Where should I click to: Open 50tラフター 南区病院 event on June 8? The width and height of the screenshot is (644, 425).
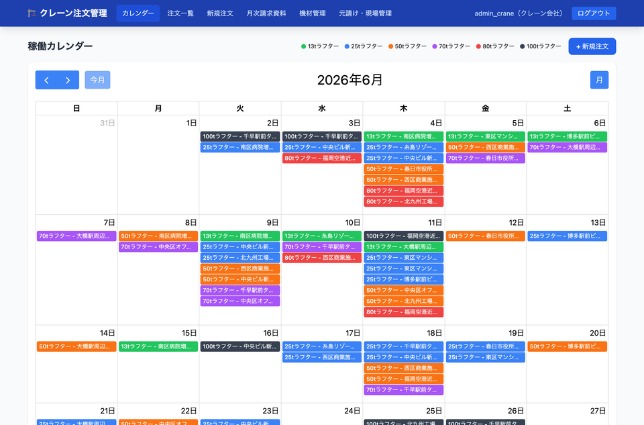click(x=158, y=236)
